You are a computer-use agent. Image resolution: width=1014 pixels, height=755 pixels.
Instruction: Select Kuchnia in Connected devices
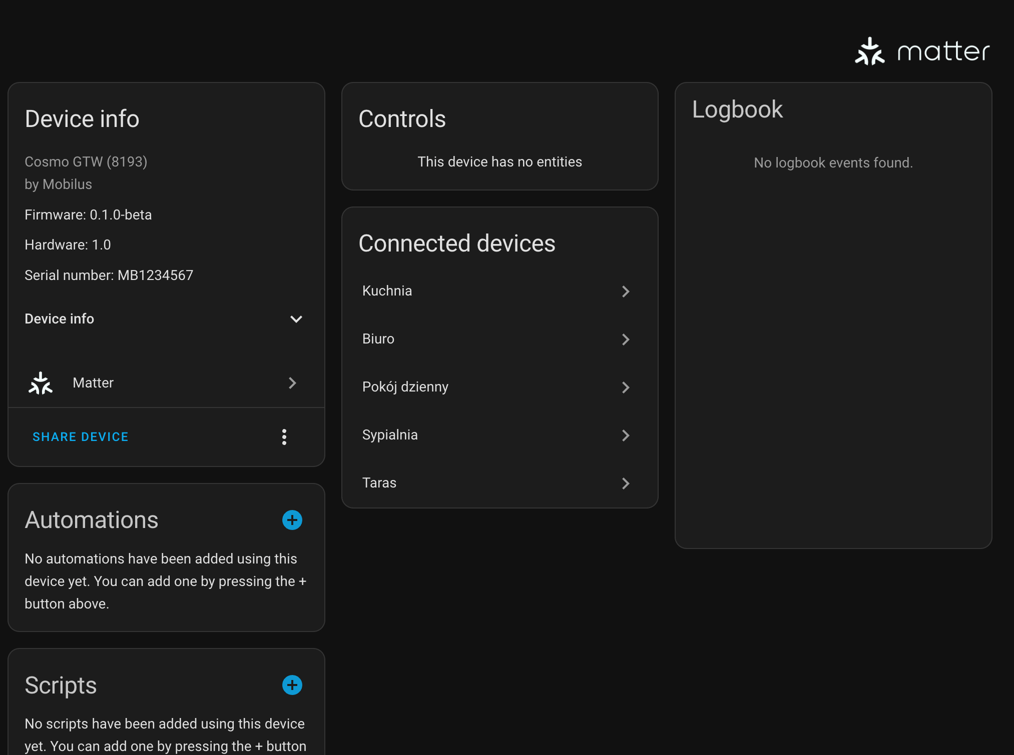500,291
